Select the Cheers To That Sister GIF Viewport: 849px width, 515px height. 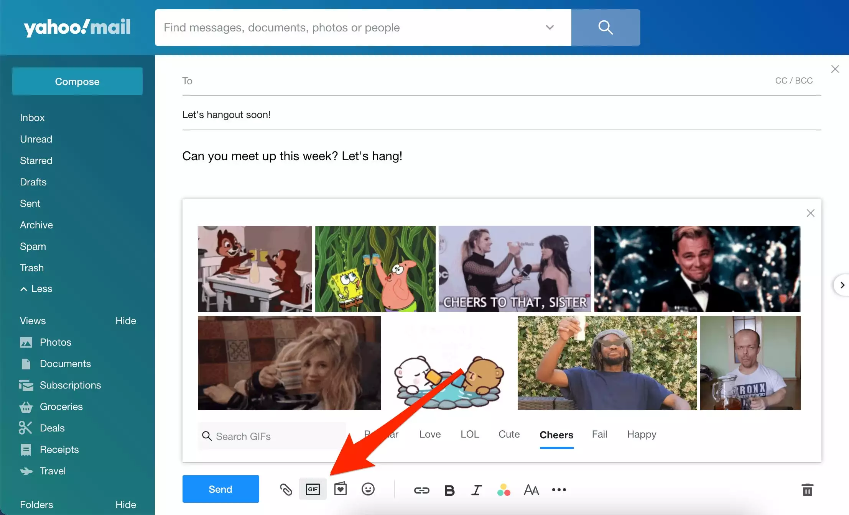(515, 269)
